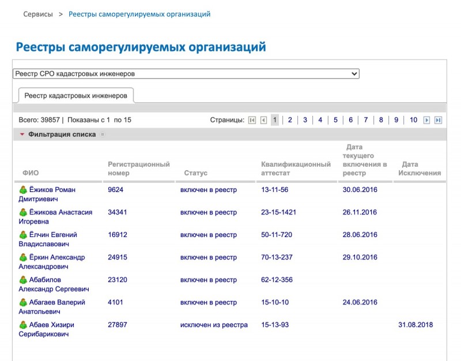
Task: Click person icon beside Ёжиков Роман
Action: [23, 190]
